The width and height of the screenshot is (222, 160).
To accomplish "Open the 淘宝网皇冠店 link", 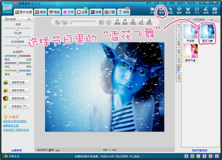I will tap(199, 150).
